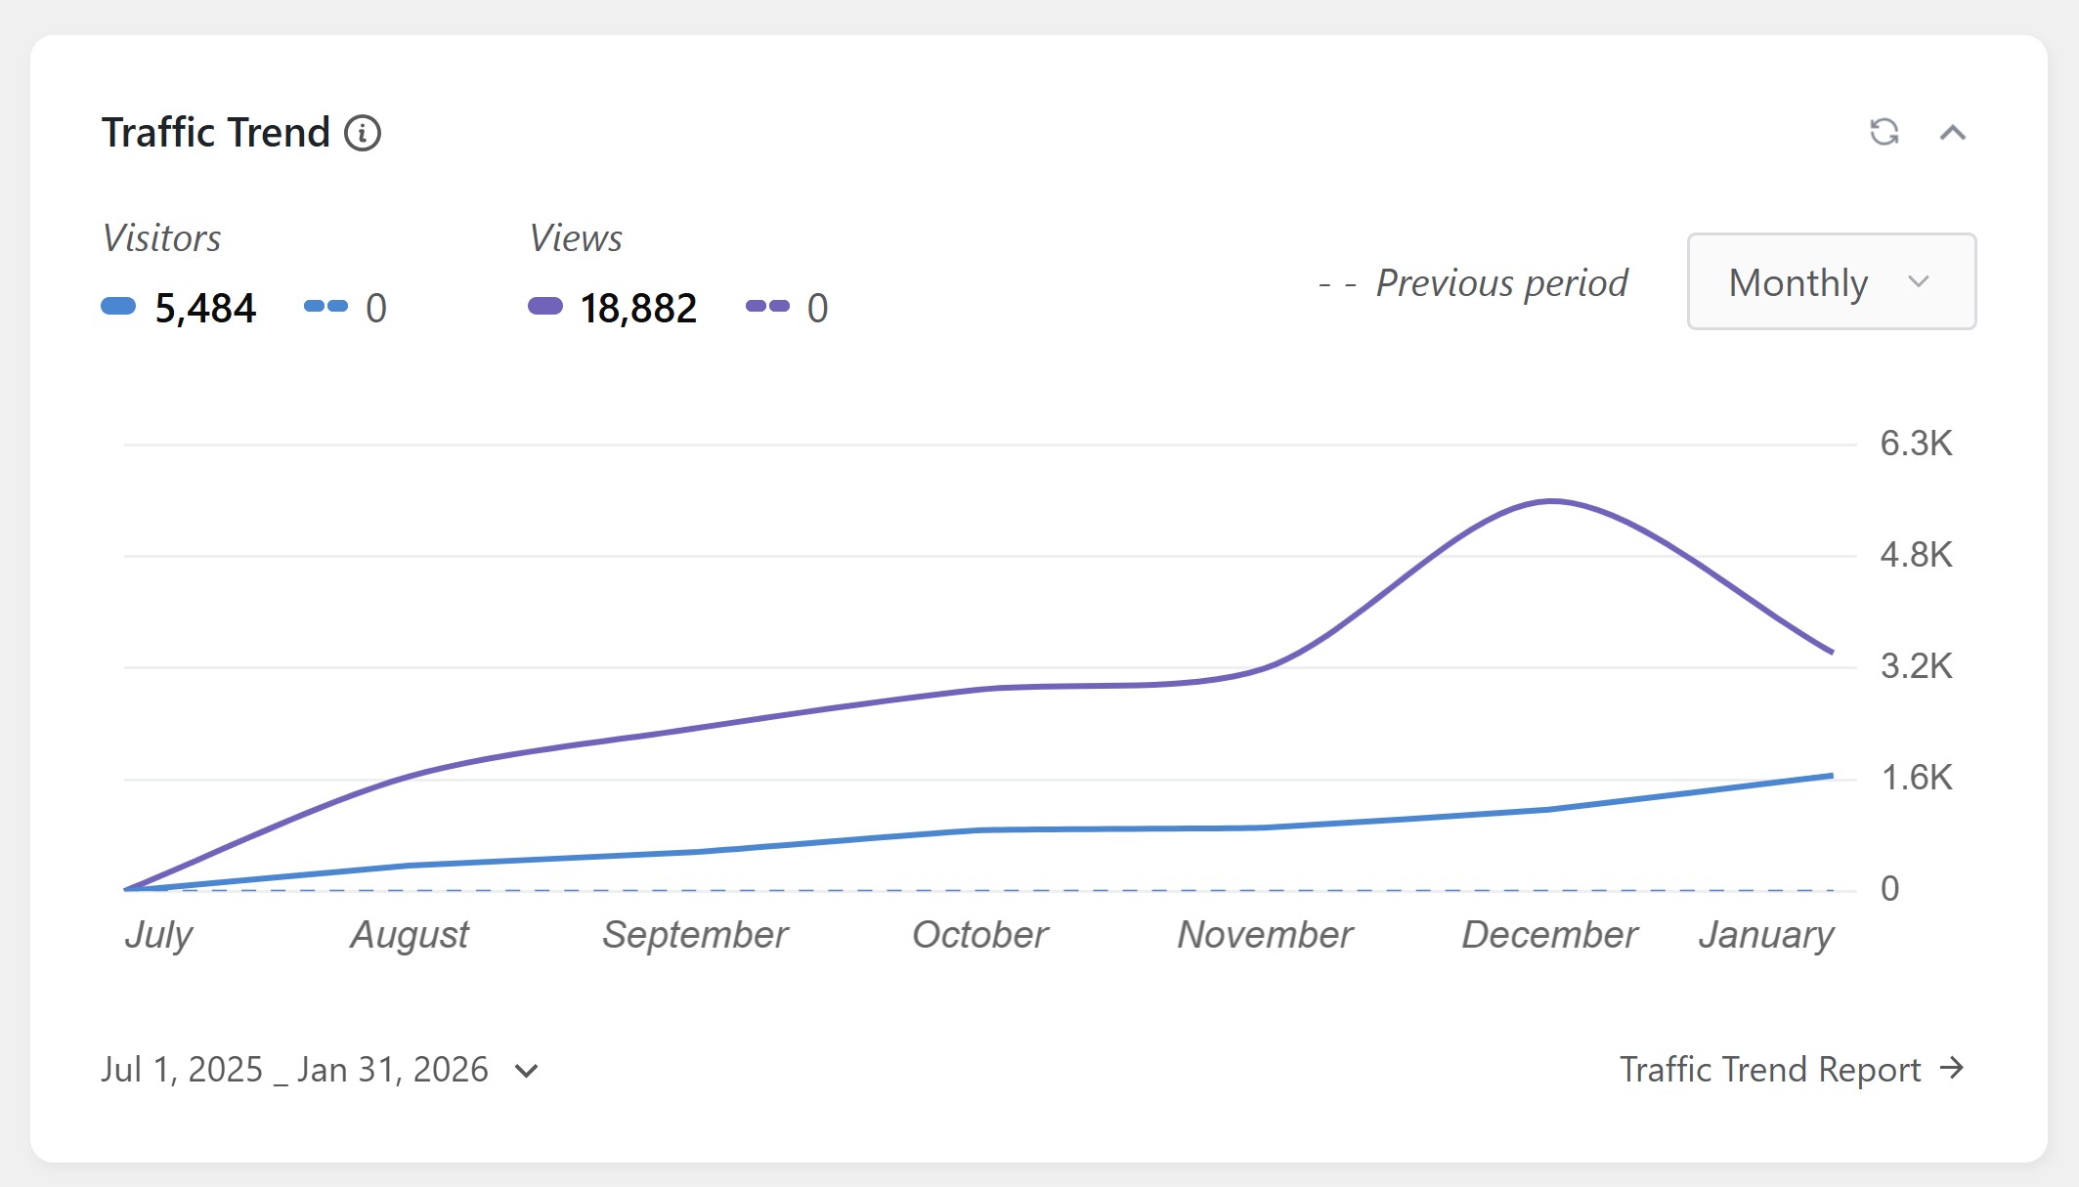
Task: Click the November label on the x-axis
Action: coord(1265,935)
